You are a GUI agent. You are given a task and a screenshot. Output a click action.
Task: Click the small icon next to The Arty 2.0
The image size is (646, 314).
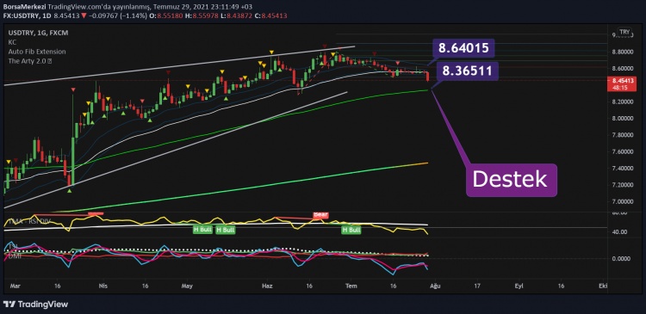(x=50, y=61)
